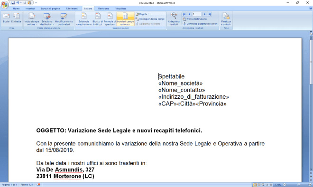Click the Office button logo
Viewport: 313px width, 187px height.
tap(5, 5)
